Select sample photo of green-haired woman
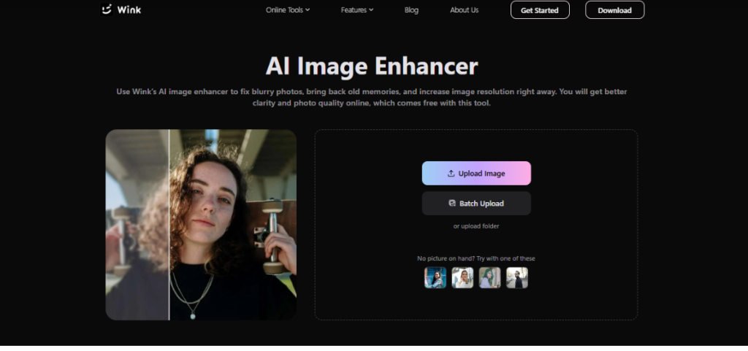Image resolution: width=748 pixels, height=351 pixels. pyautogui.click(x=489, y=277)
